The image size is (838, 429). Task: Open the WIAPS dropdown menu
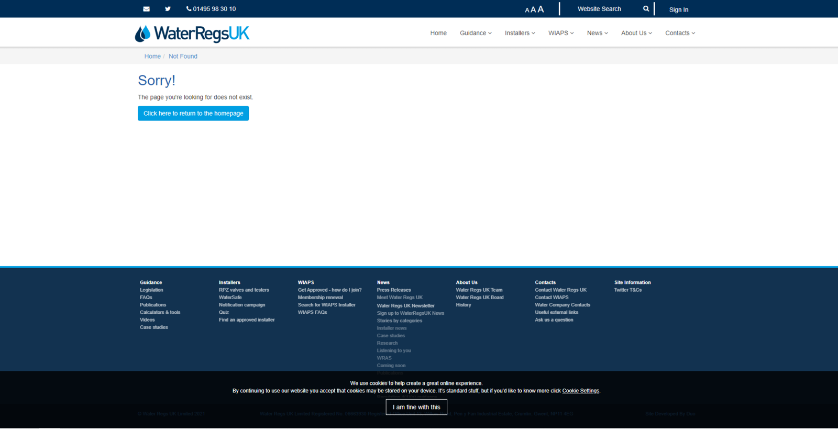coord(561,33)
